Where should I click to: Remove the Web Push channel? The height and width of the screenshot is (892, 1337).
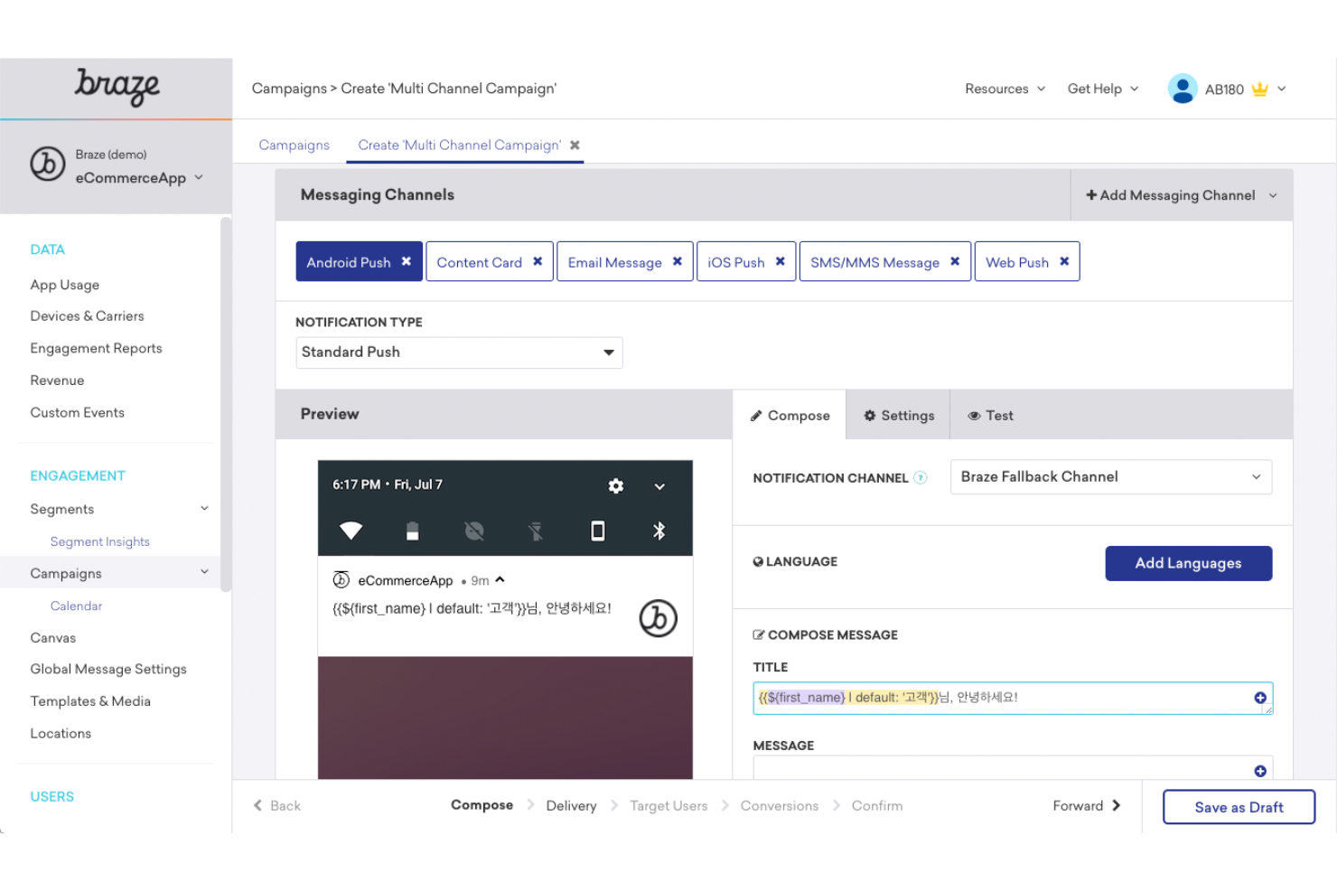pos(1064,261)
